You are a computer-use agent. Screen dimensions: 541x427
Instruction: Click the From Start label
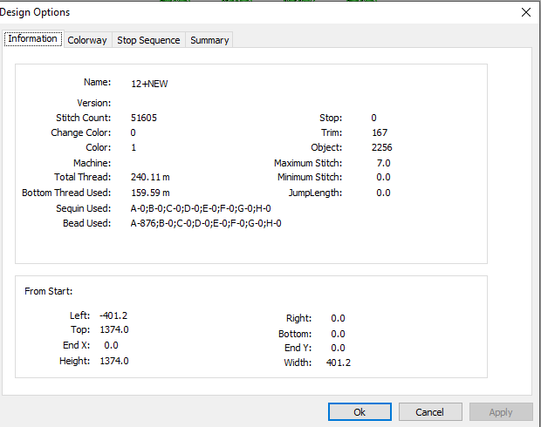(48, 291)
